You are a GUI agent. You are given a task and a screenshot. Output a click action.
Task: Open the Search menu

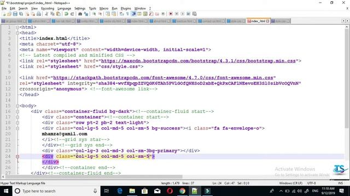(23, 9)
